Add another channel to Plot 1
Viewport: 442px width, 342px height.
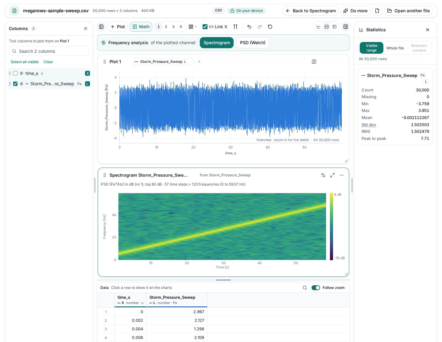[x=199, y=62]
